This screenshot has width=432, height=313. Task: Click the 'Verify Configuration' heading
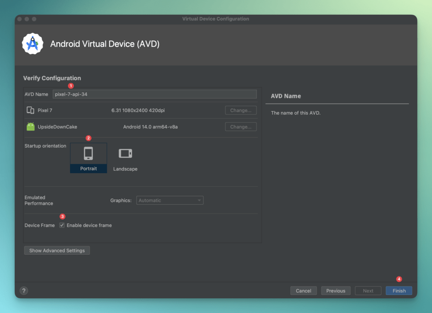(x=52, y=78)
